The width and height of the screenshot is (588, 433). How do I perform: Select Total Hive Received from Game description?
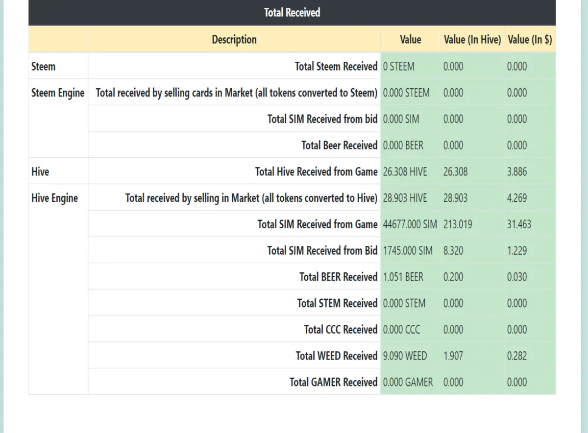pyautogui.click(x=317, y=171)
